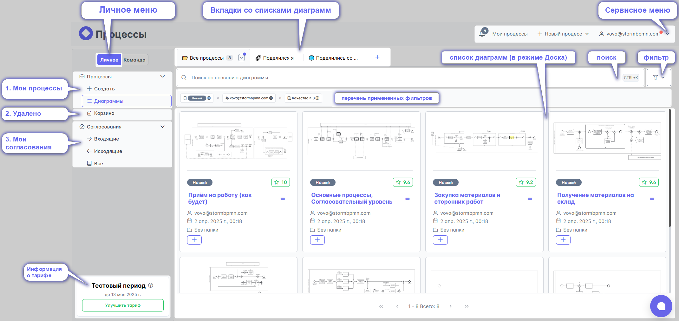Open the hamburger menu of the Приём на работу card
Image resolution: width=679 pixels, height=321 pixels.
[x=283, y=199]
